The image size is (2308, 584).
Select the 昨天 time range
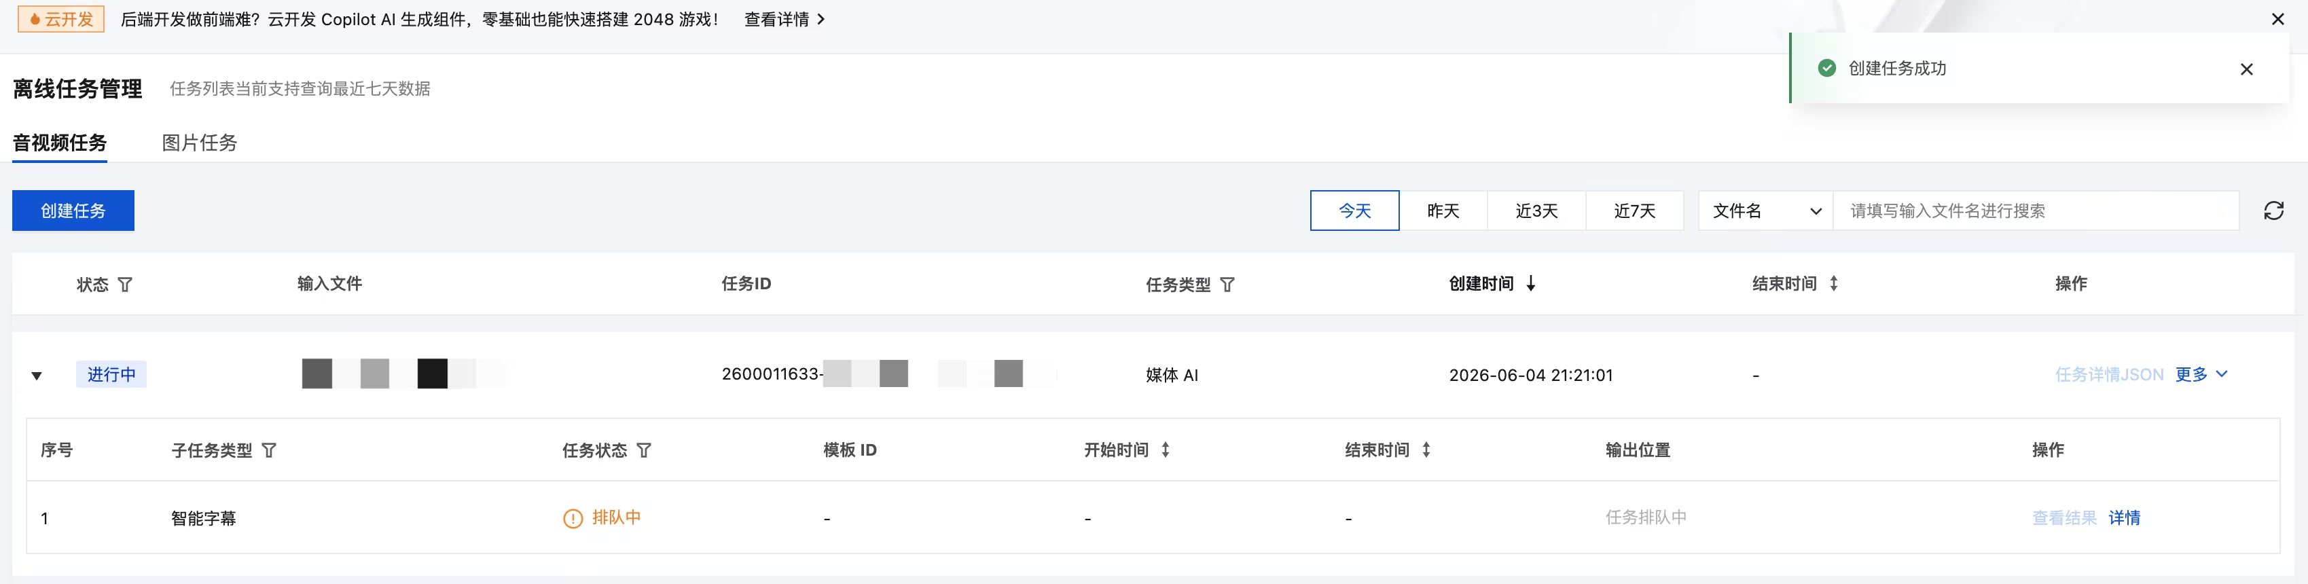point(1443,211)
